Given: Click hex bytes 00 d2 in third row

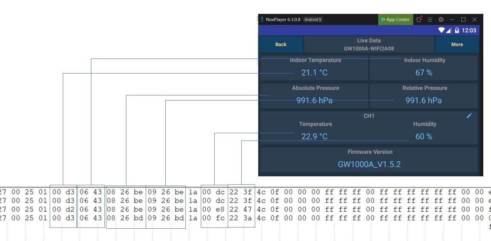Looking at the screenshot, I should coord(64,209).
